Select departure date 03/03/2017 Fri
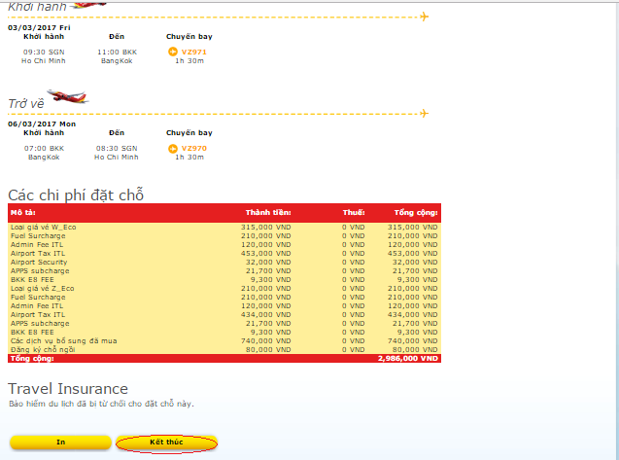The width and height of the screenshot is (619, 460). (x=39, y=27)
